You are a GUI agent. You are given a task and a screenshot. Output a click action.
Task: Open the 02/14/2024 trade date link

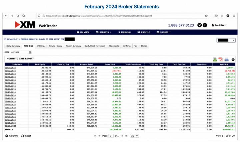10,95
